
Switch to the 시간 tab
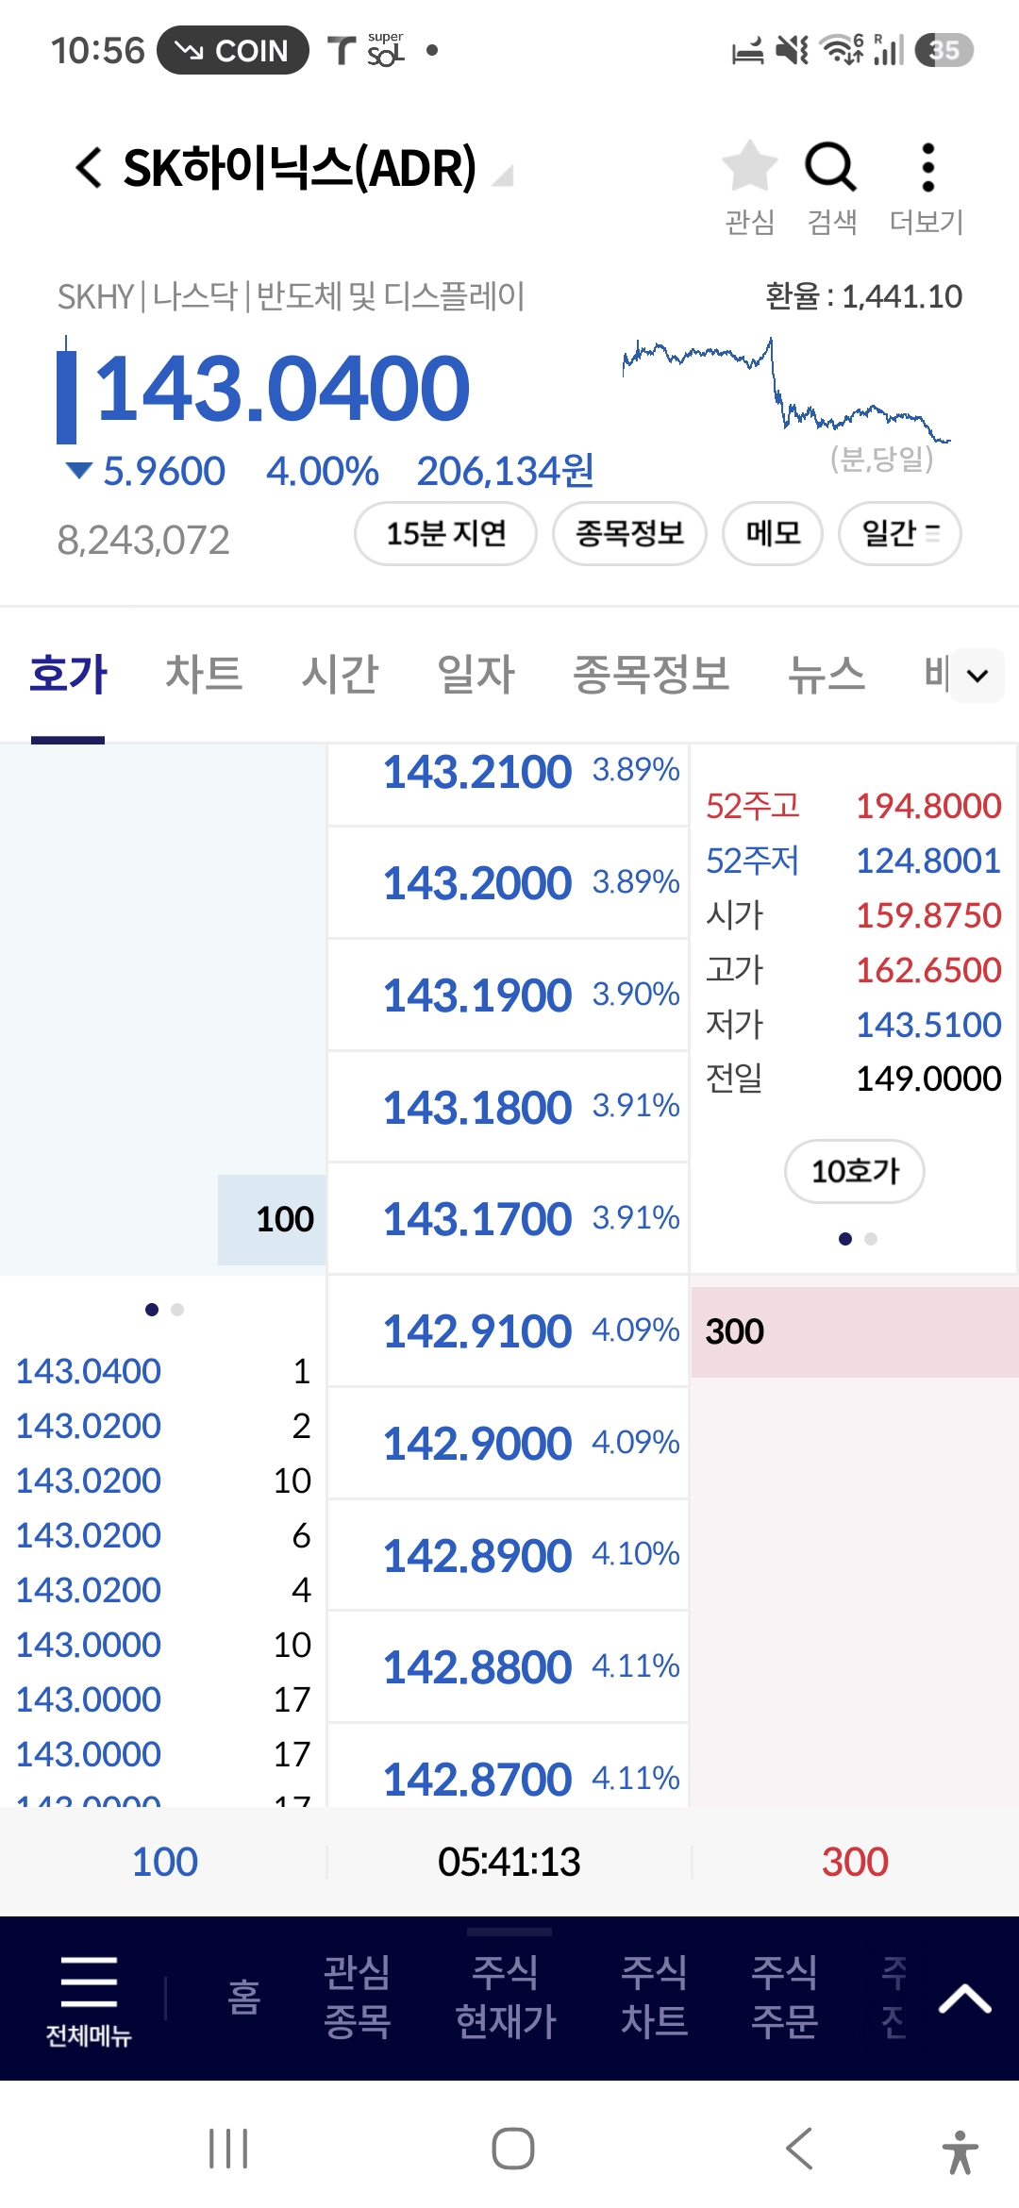[x=340, y=674]
